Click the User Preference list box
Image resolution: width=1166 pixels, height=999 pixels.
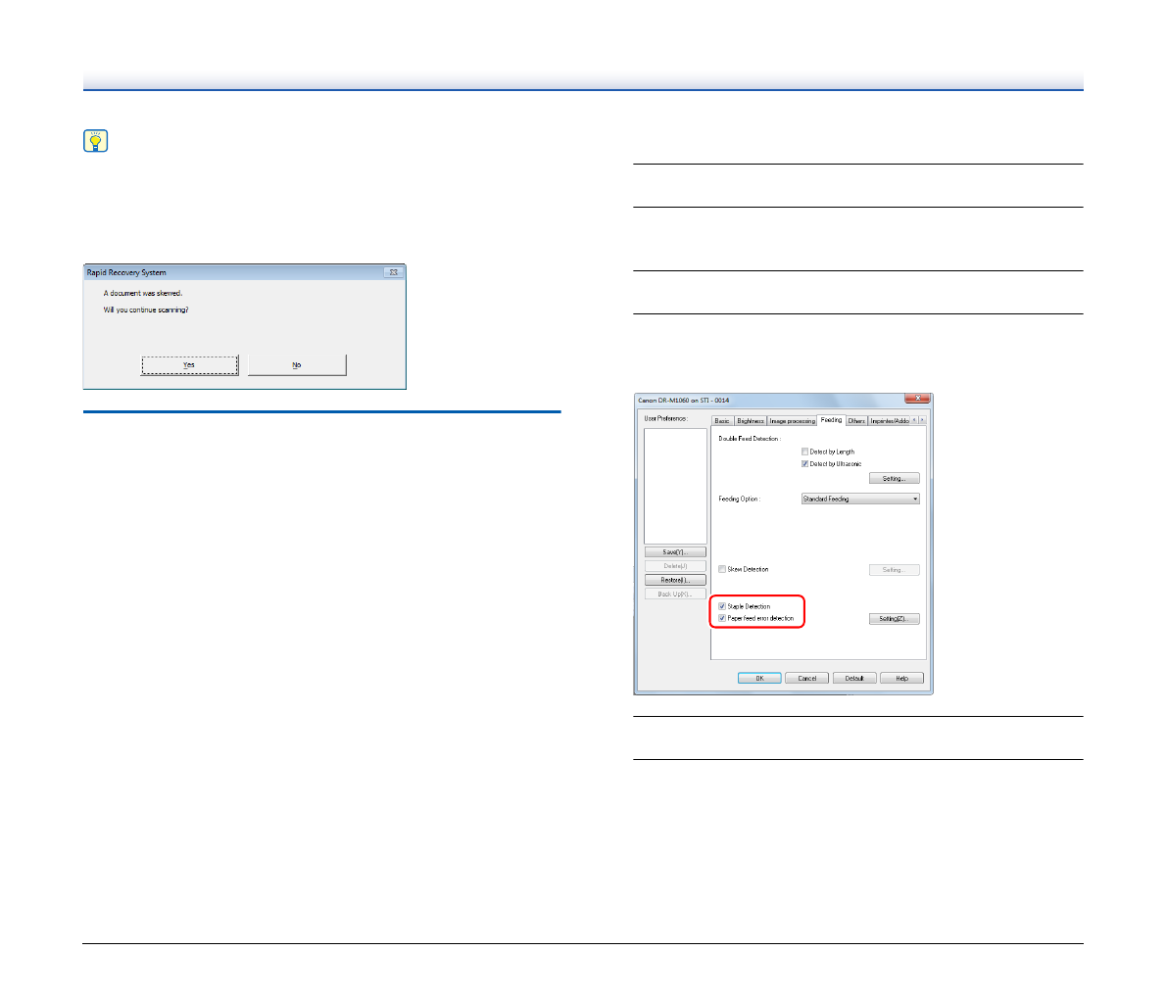pos(675,485)
